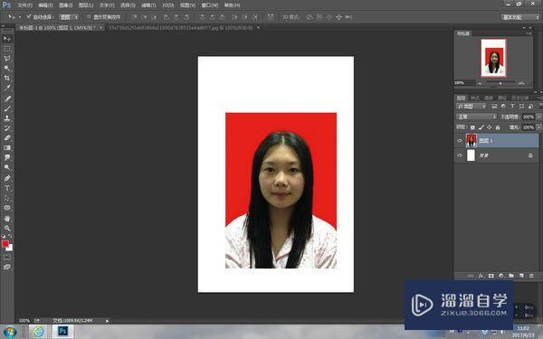
Task: Click the adjustment layer filter icon
Action: (503, 106)
